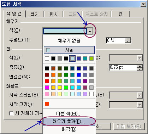
Task: Open the 웹 tab
Action: coord(120,14)
